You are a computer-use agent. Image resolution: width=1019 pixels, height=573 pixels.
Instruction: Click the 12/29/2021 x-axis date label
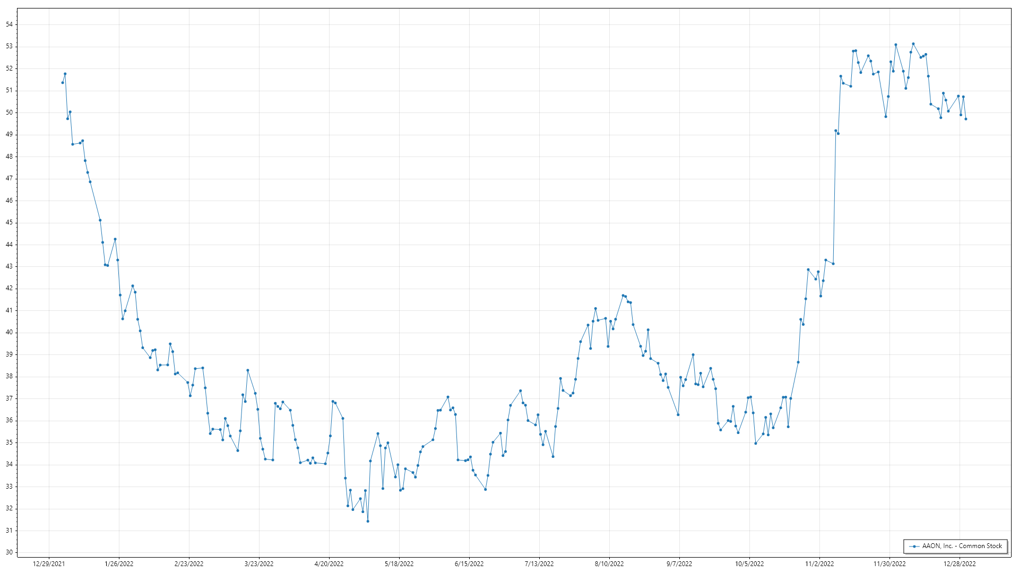(x=49, y=564)
